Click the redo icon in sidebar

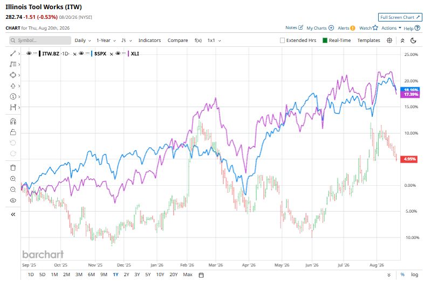tap(13, 153)
